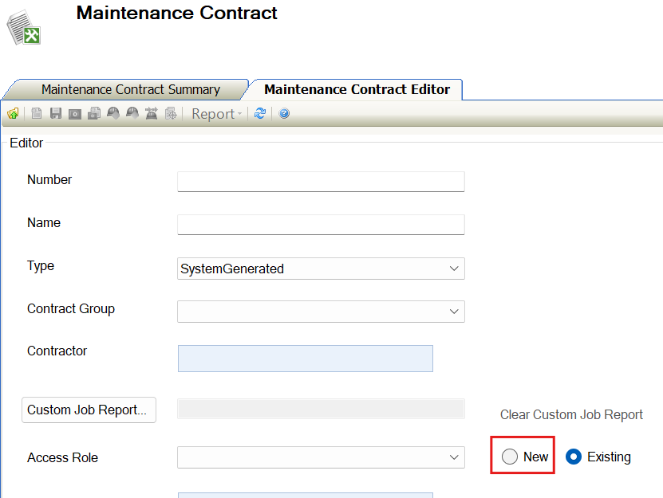Image resolution: width=663 pixels, height=498 pixels.
Task: Click the Maintenance Contract header icon
Action: click(x=24, y=27)
